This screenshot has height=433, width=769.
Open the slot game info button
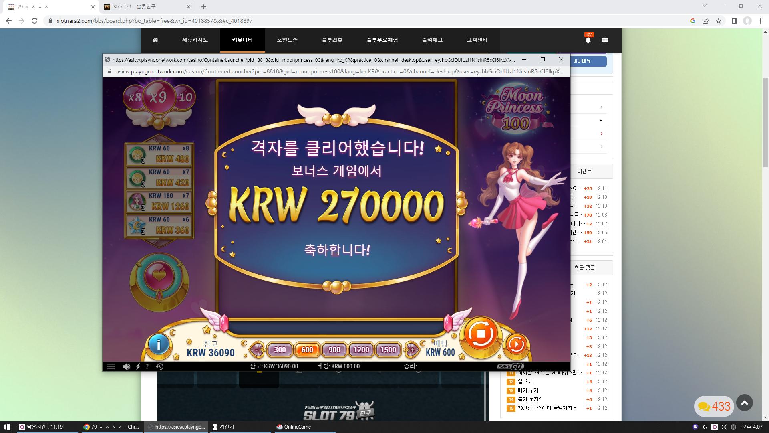[159, 344]
